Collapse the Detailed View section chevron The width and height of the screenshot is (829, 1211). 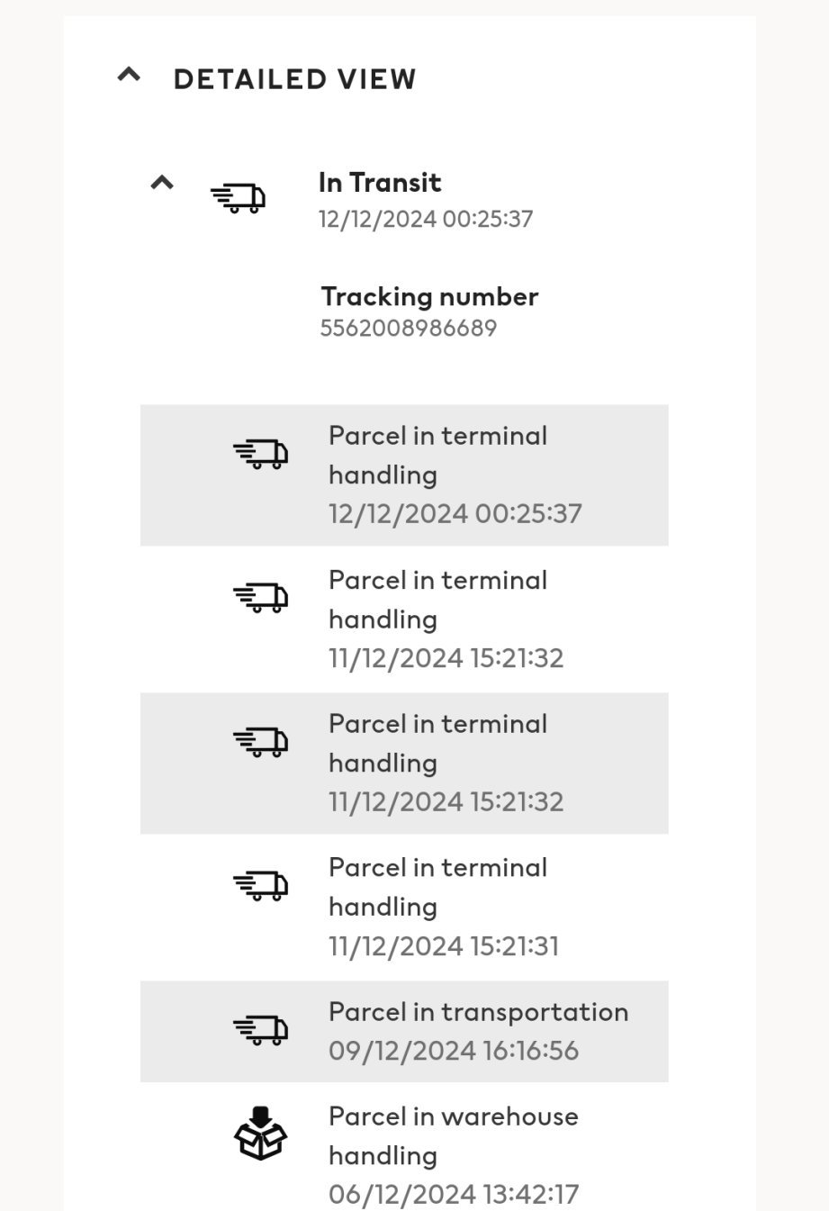pos(130,76)
